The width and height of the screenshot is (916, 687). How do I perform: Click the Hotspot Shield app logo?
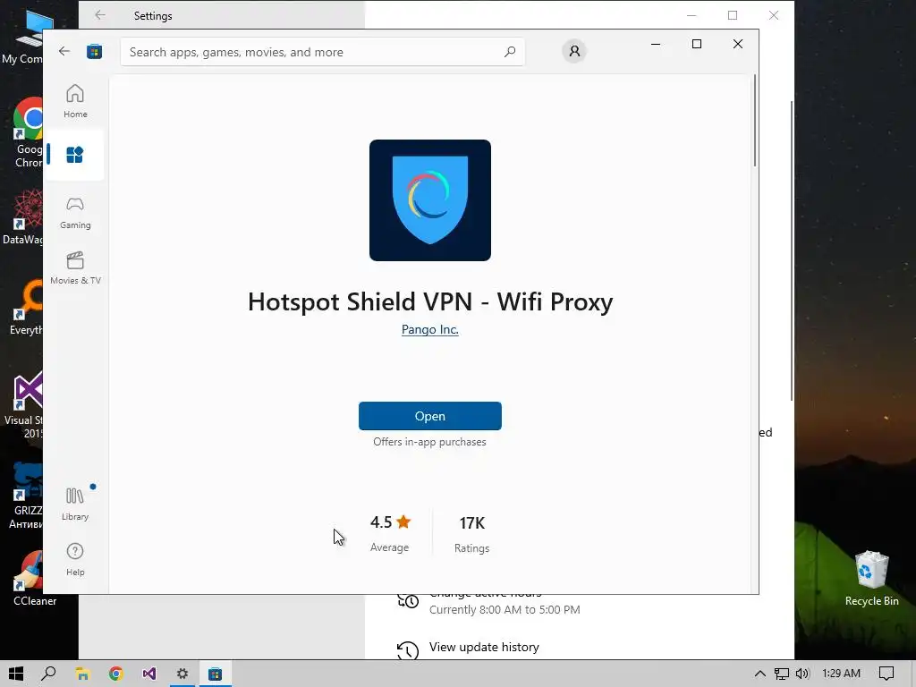(x=430, y=200)
